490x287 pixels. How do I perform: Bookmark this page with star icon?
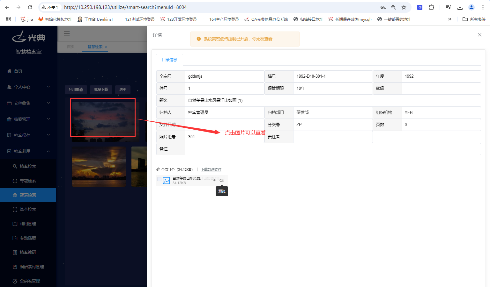click(x=404, y=7)
